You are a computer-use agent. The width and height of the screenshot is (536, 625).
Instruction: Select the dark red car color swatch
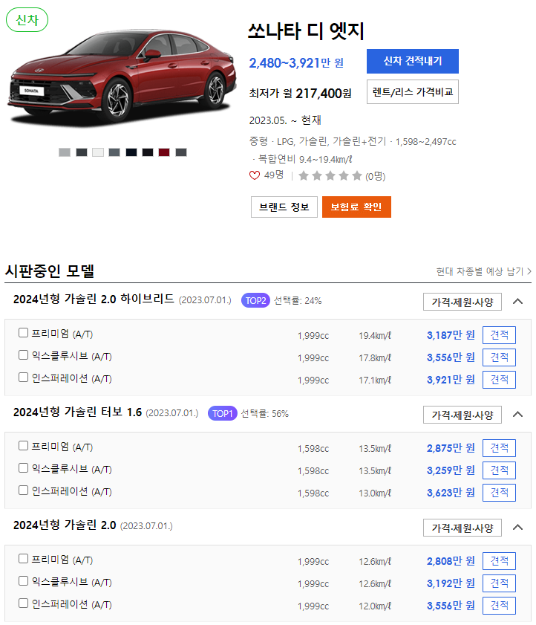pyautogui.click(x=164, y=152)
